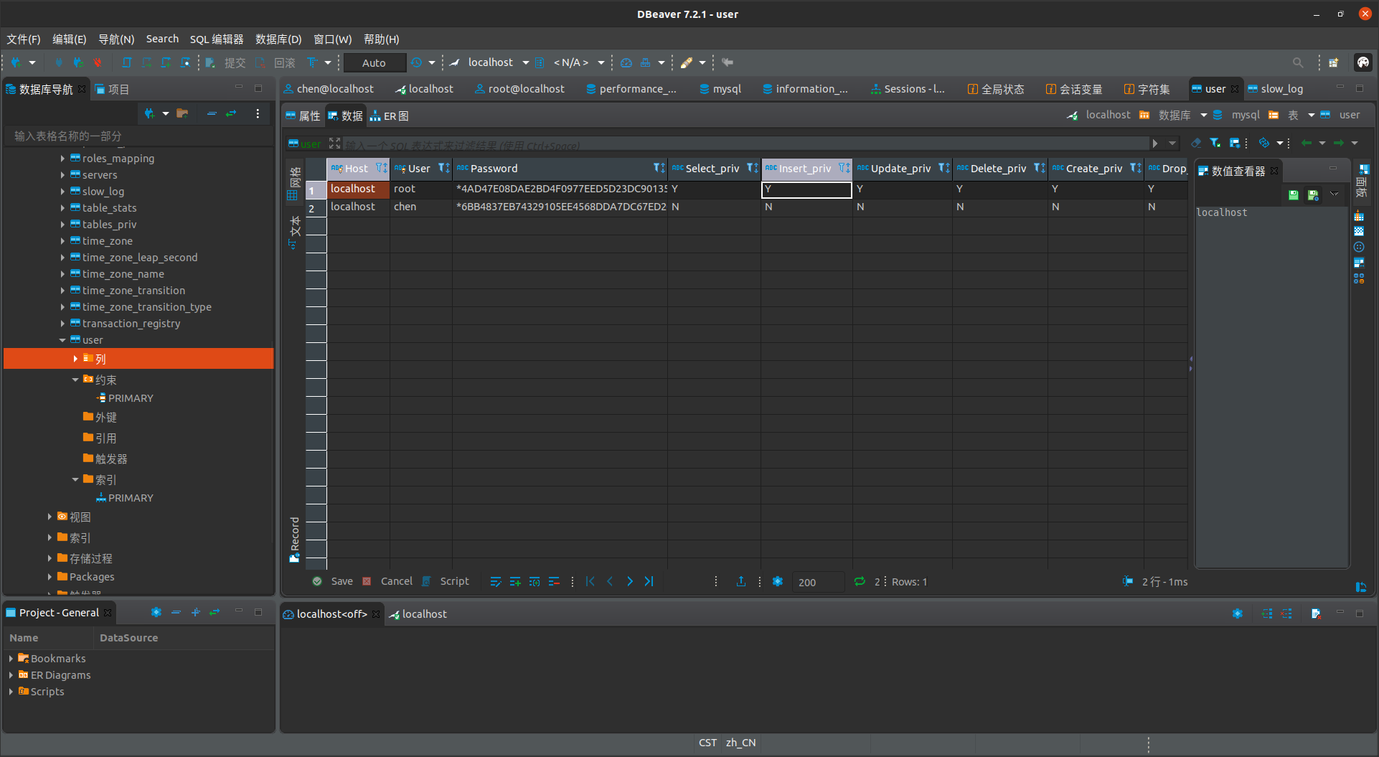Click the green forward navigation arrow
This screenshot has width=1379, height=757.
coord(1339,143)
